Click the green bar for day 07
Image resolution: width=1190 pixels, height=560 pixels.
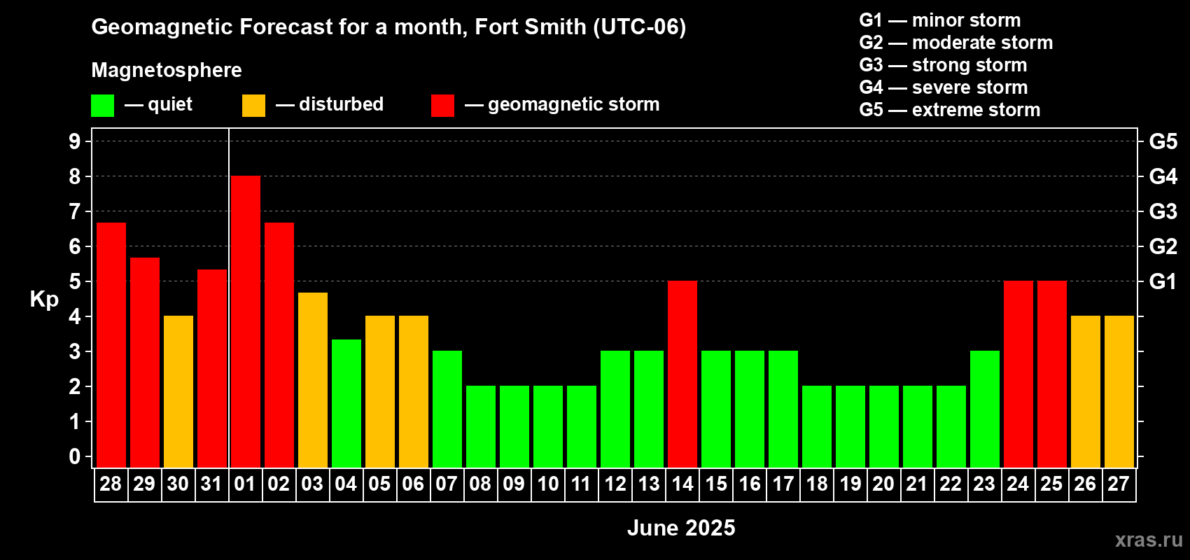point(447,409)
